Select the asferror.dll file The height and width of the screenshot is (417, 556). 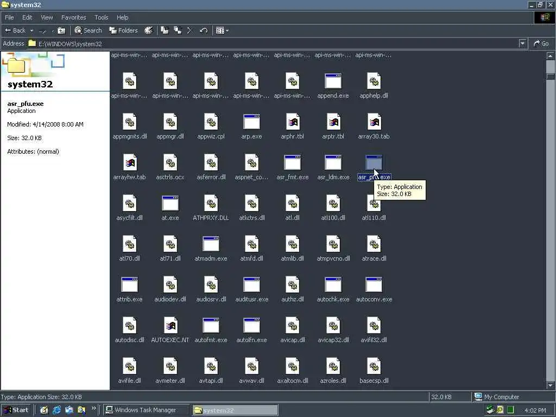(211, 167)
